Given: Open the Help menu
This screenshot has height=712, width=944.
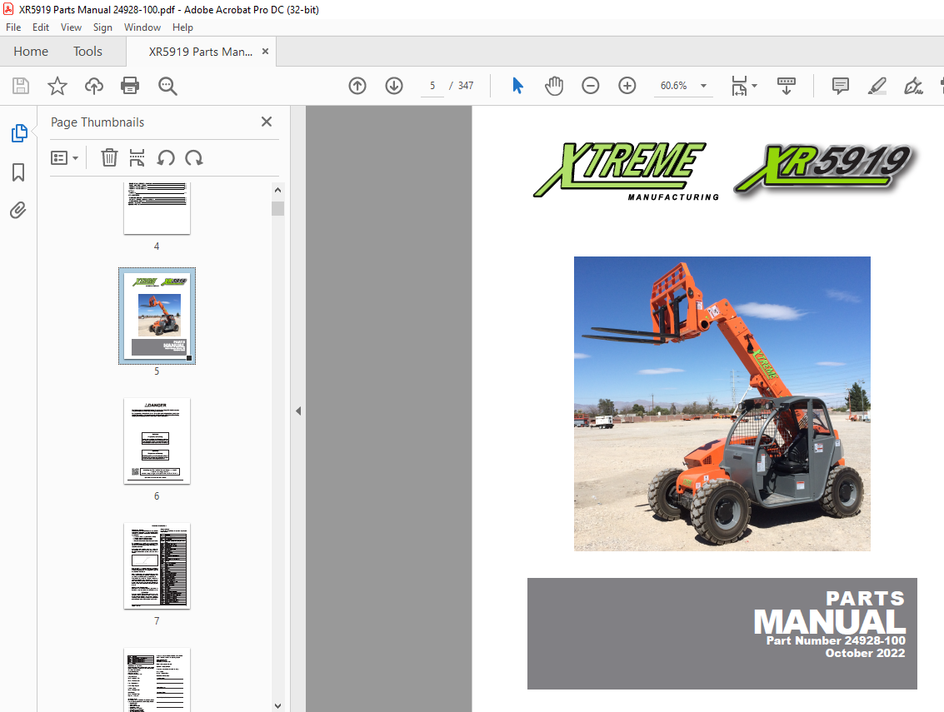Looking at the screenshot, I should tap(182, 27).
